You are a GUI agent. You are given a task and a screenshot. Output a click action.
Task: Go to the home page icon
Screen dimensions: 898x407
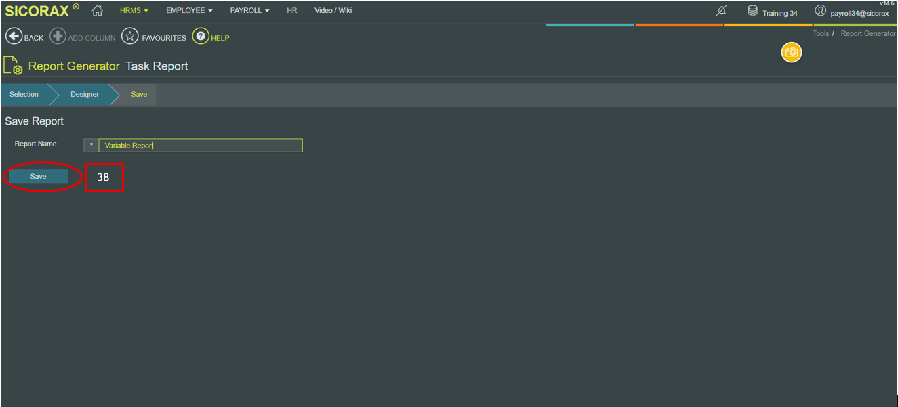(98, 11)
